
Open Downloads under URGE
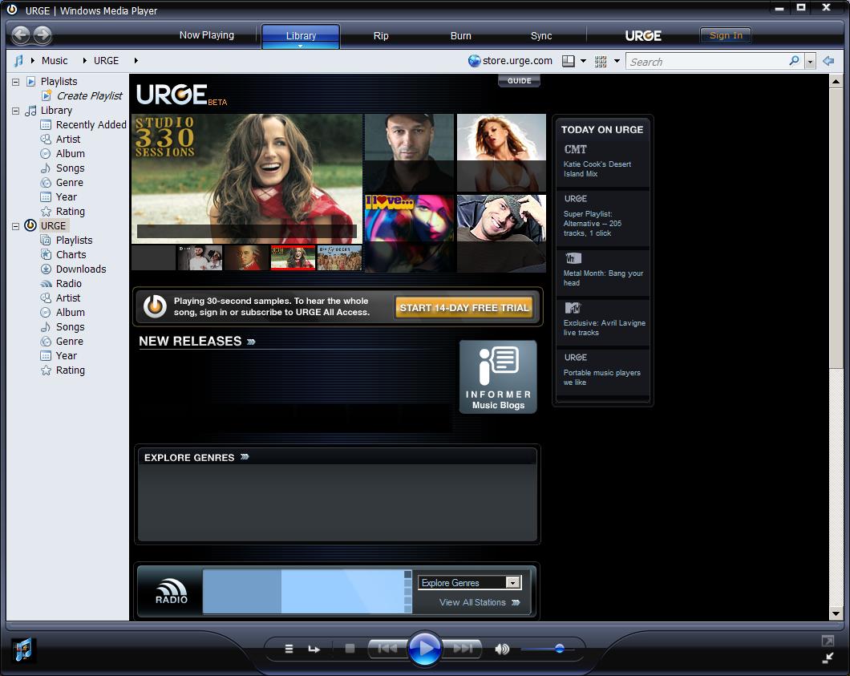81,269
